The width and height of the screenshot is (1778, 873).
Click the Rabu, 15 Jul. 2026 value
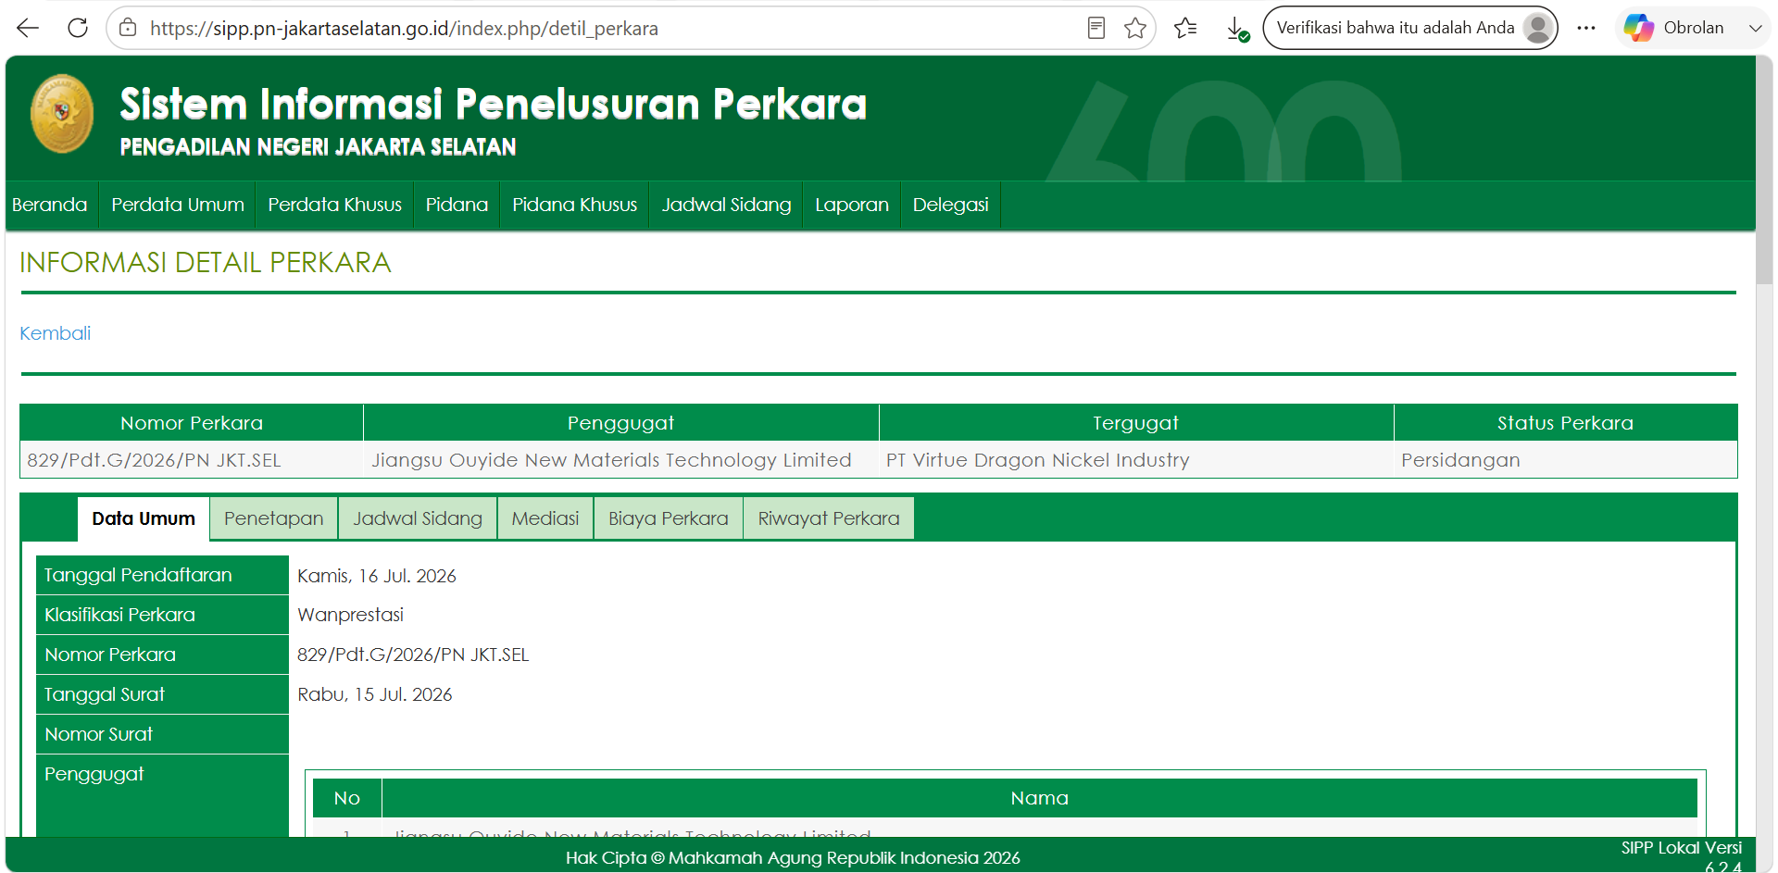[375, 694]
